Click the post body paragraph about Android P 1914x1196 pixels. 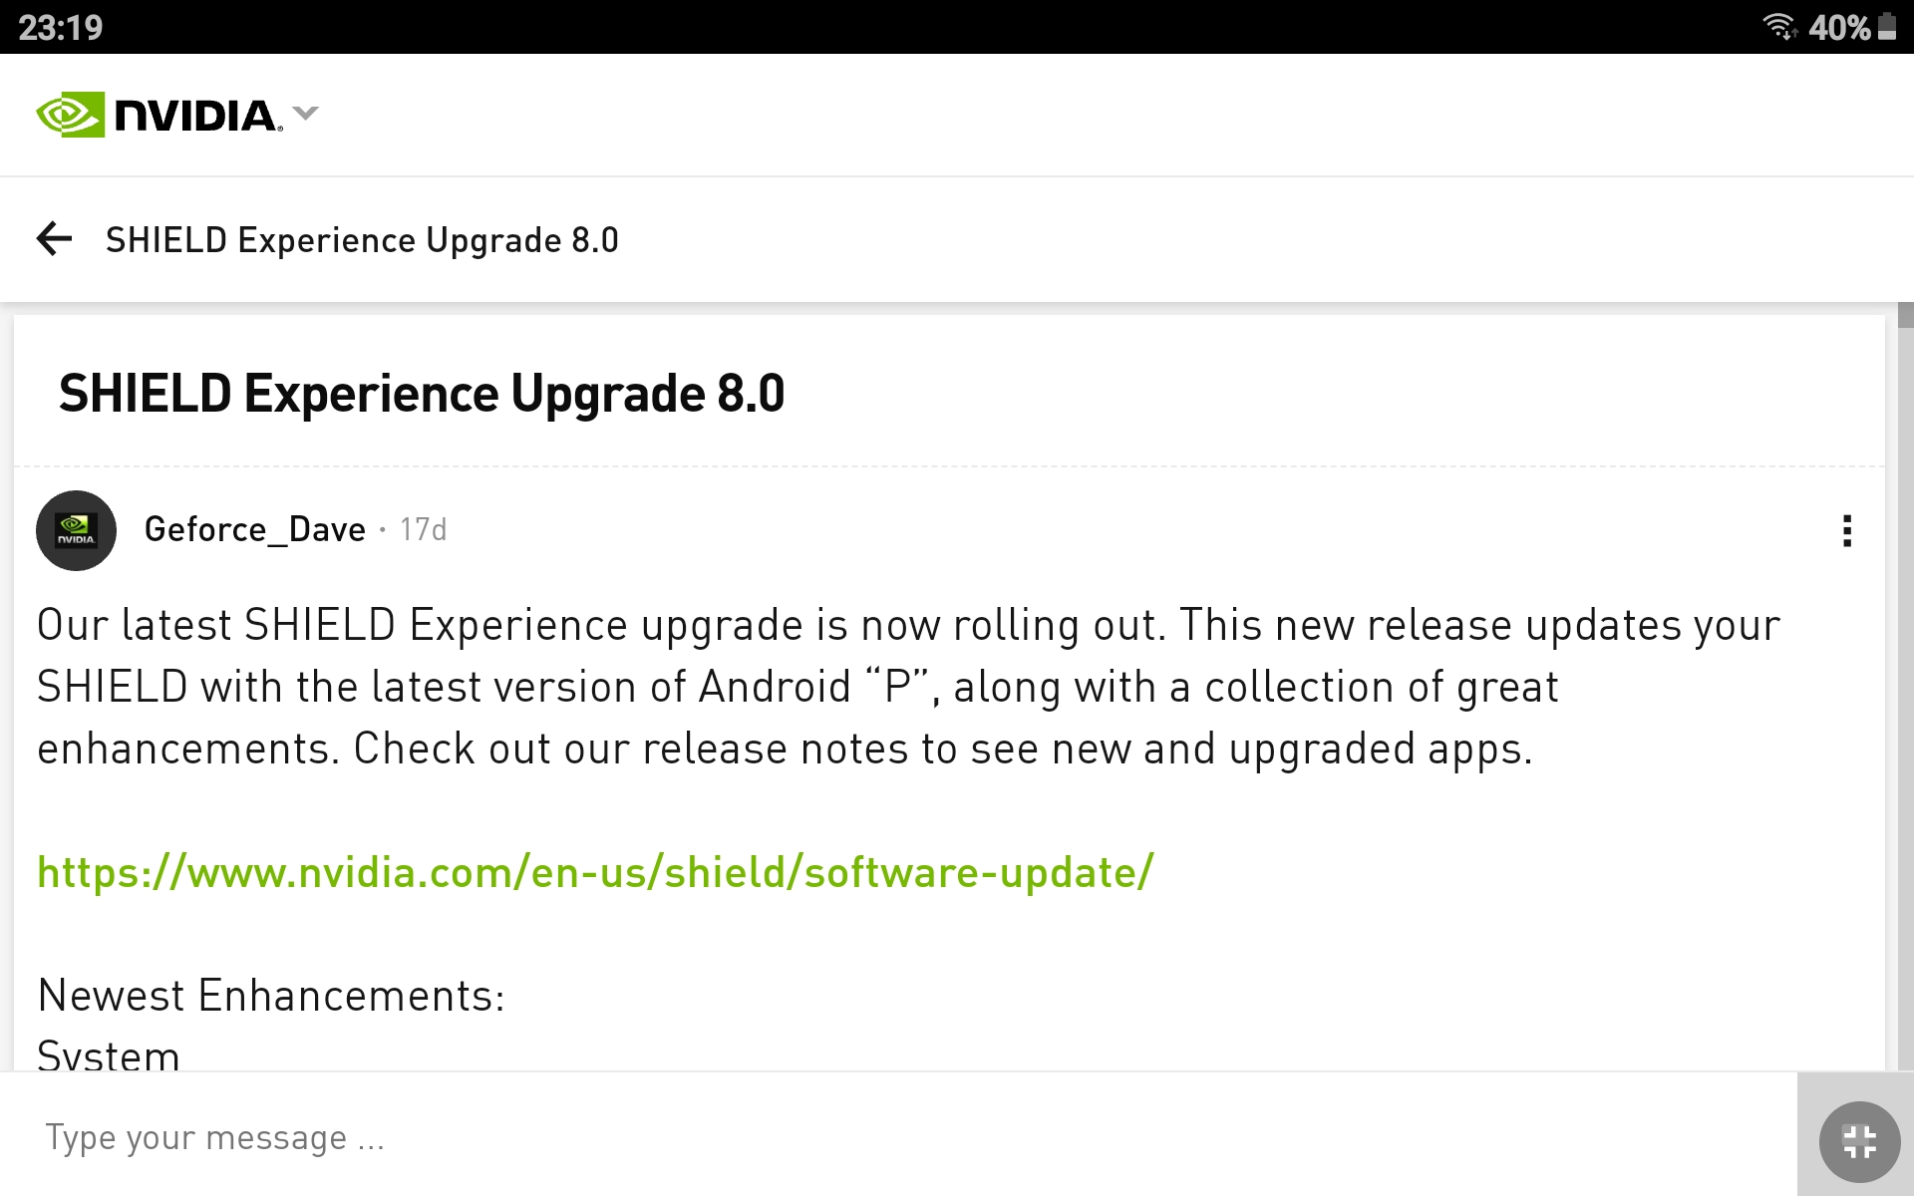pyautogui.click(x=908, y=687)
